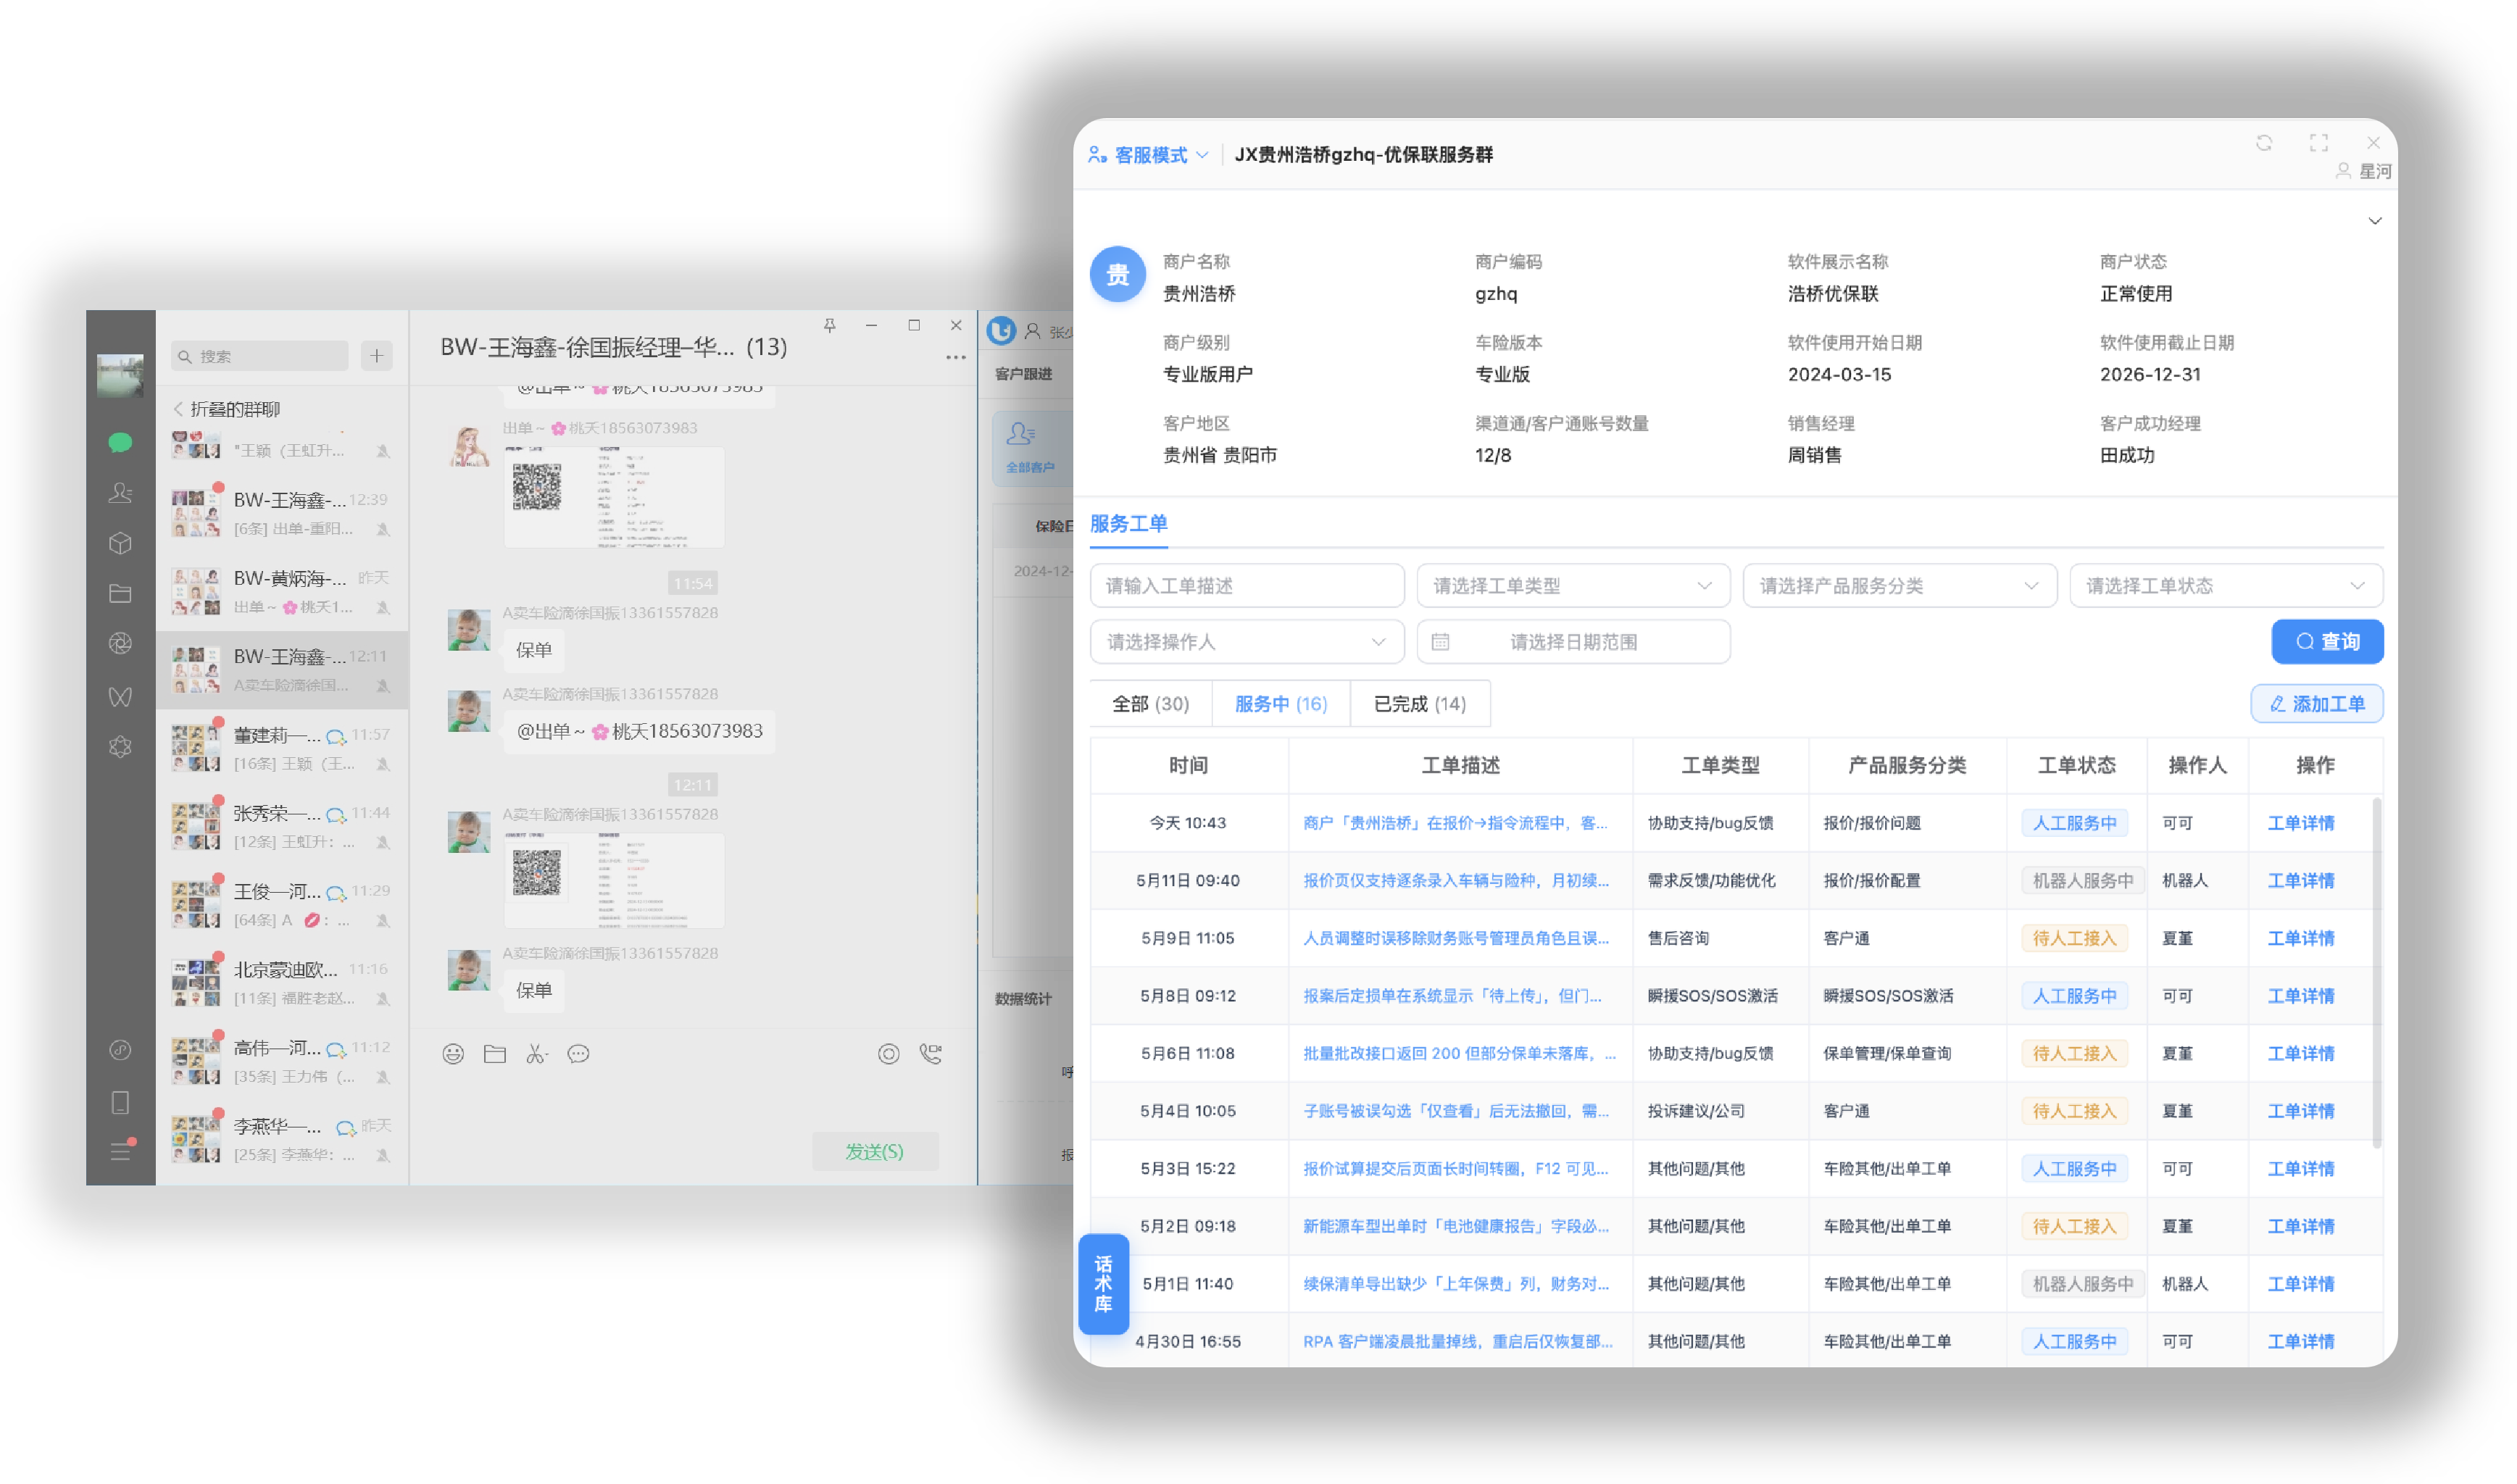The width and height of the screenshot is (2517, 1484).
Task: Open the butterfly-shaped Channels icon in WeChat sidebar
Action: pos(120,696)
